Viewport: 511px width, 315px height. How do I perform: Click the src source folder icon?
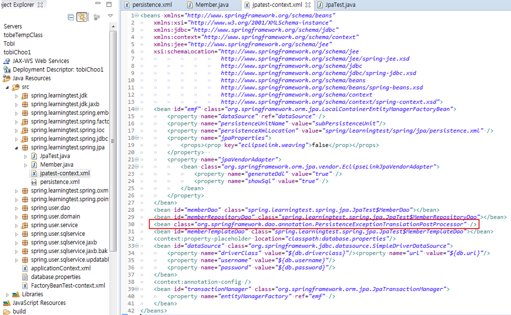point(16,87)
